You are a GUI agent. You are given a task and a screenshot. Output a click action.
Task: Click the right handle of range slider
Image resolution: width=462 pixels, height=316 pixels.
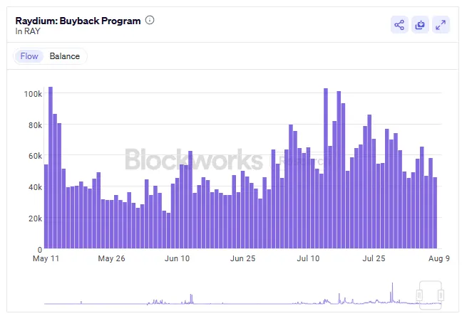[441, 295]
